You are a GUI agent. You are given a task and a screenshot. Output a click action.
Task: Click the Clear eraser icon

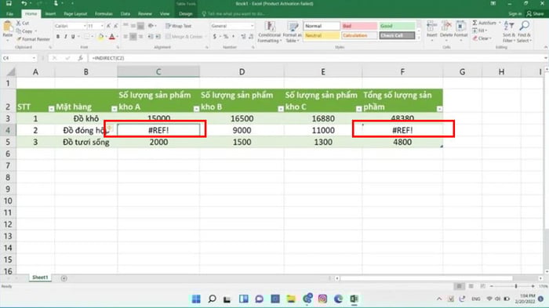click(x=474, y=38)
